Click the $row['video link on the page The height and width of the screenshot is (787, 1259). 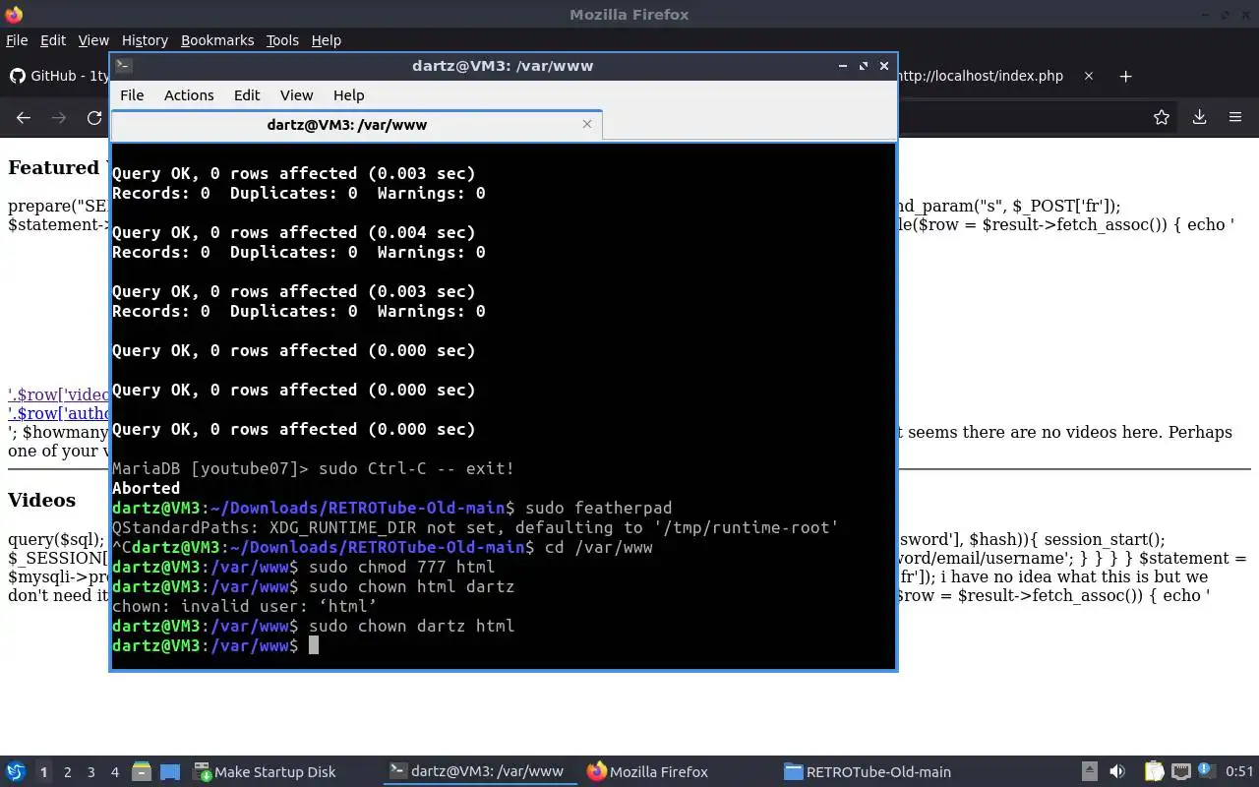(x=59, y=395)
